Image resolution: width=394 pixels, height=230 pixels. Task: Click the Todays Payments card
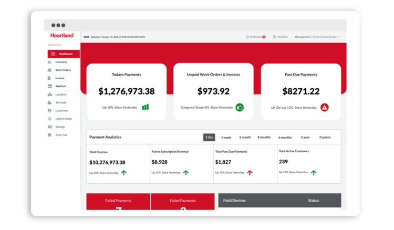(127, 90)
